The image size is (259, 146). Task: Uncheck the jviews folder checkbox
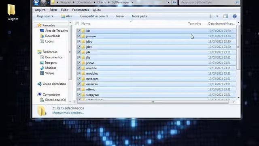point(79,63)
